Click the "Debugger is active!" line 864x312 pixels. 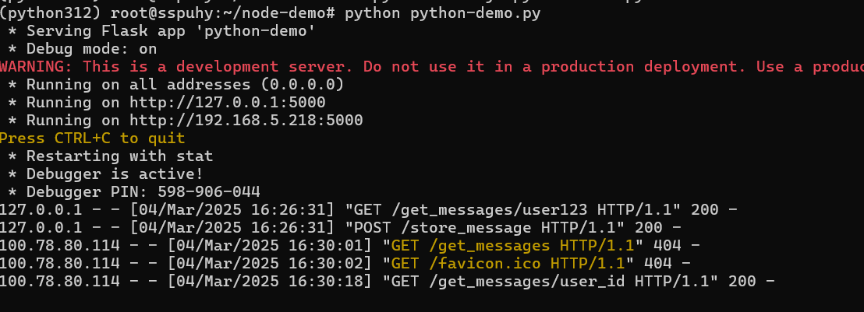tap(115, 174)
